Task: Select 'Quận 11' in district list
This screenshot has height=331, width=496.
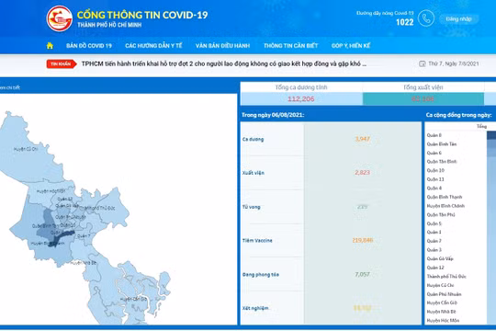Action: click(x=435, y=179)
